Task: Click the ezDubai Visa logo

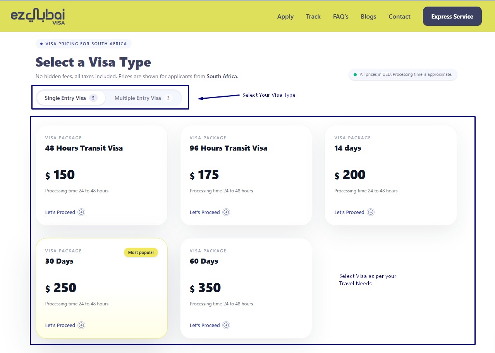Action: [x=38, y=16]
